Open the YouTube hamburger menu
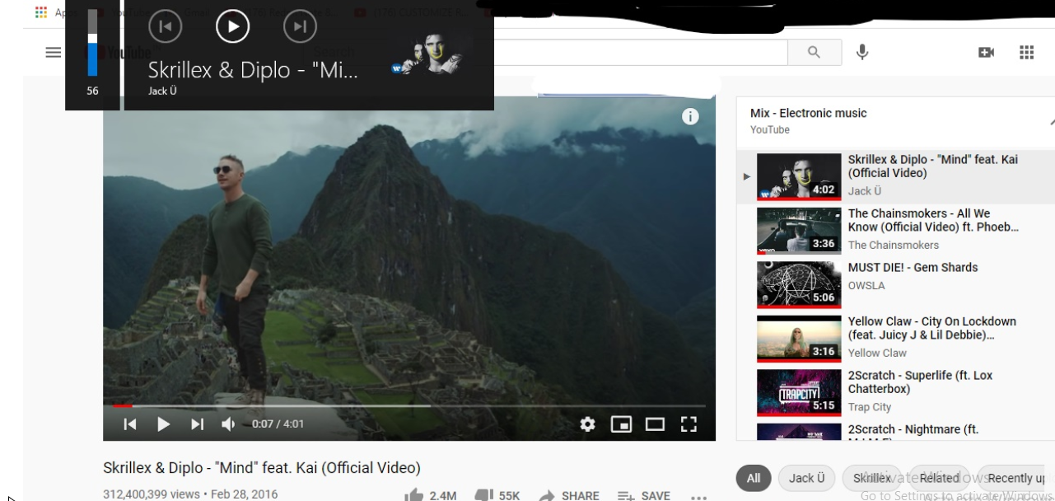This screenshot has width=1055, height=501. point(53,52)
